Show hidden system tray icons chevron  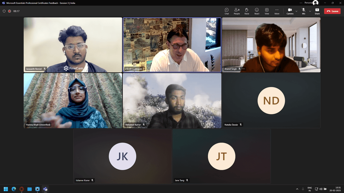(297, 189)
